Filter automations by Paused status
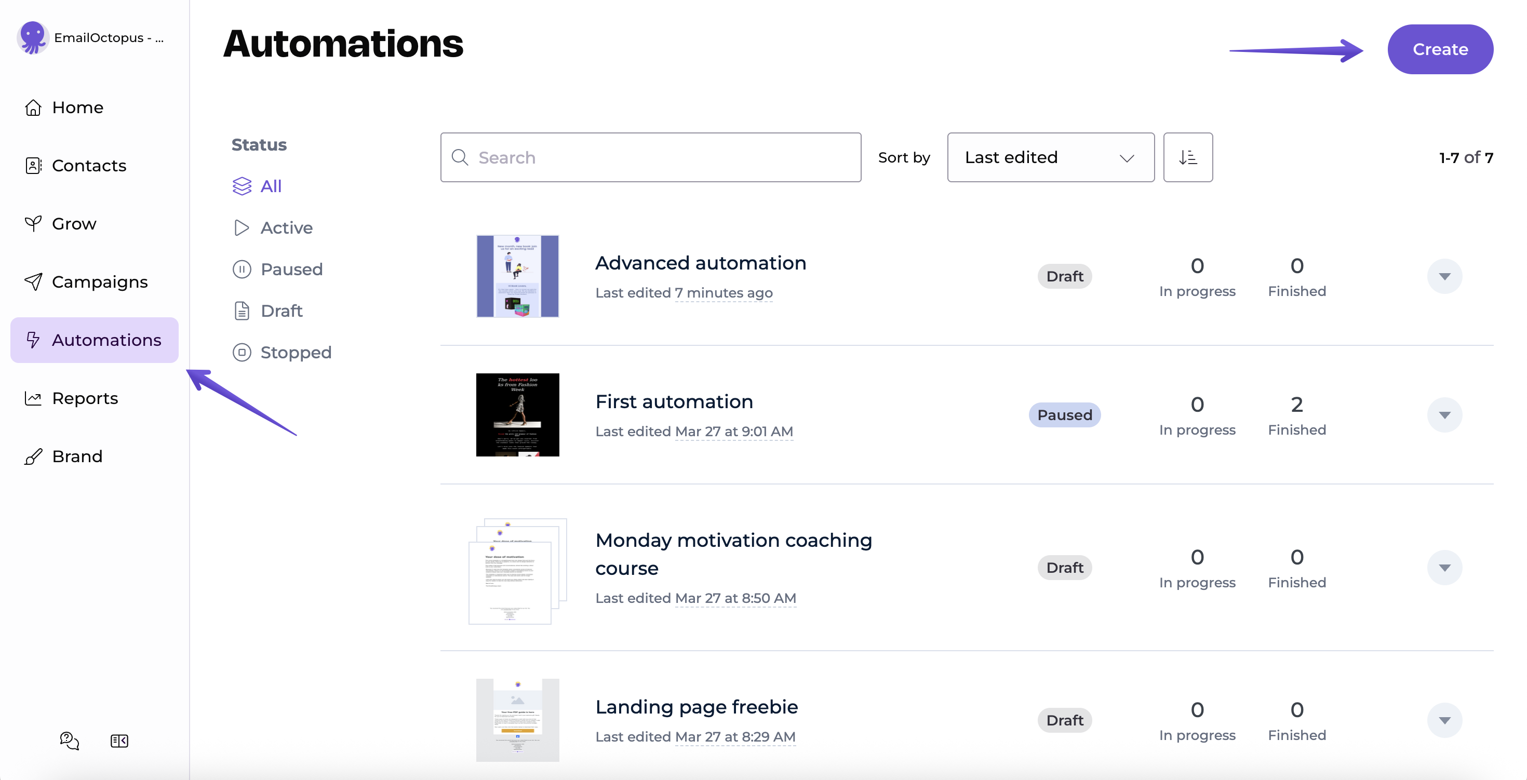The height and width of the screenshot is (780, 1527). [x=291, y=269]
